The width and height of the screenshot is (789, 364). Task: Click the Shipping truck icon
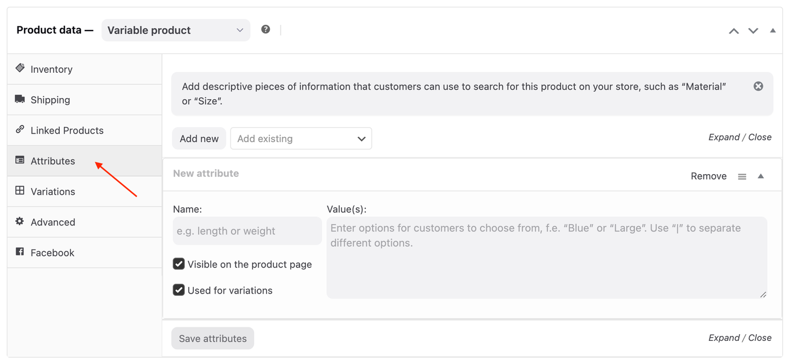[20, 99]
